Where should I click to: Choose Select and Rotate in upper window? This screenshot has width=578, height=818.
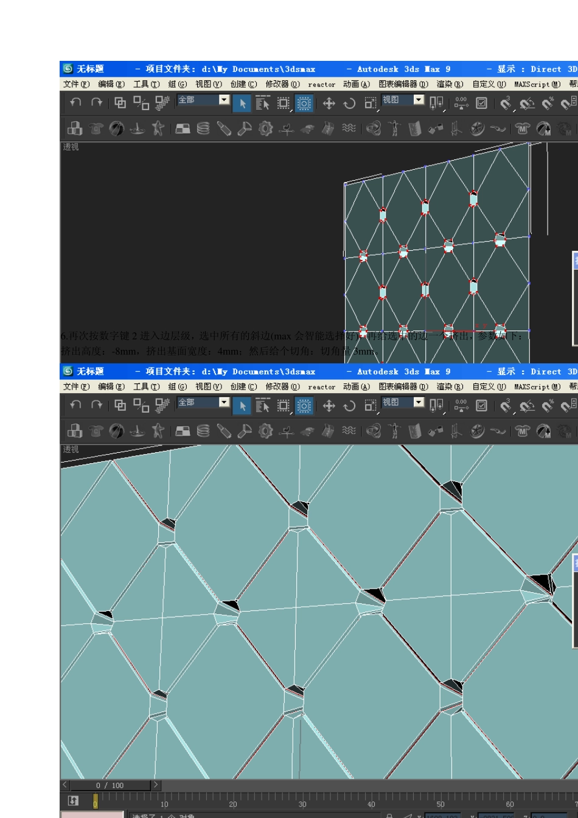click(x=349, y=103)
